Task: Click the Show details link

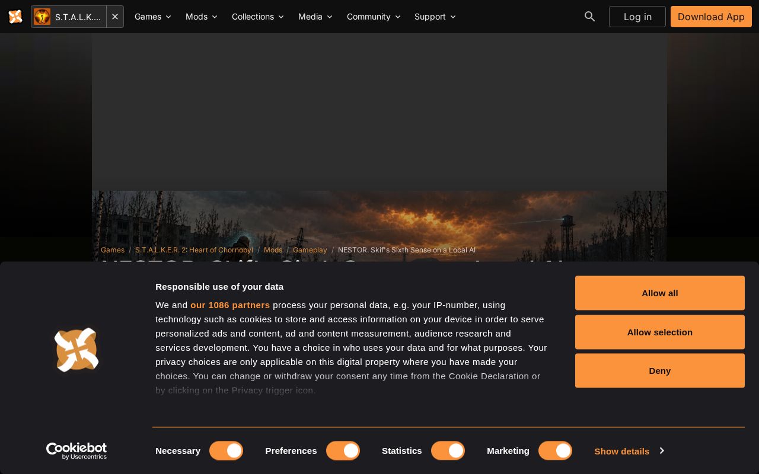Action: pos(622,451)
